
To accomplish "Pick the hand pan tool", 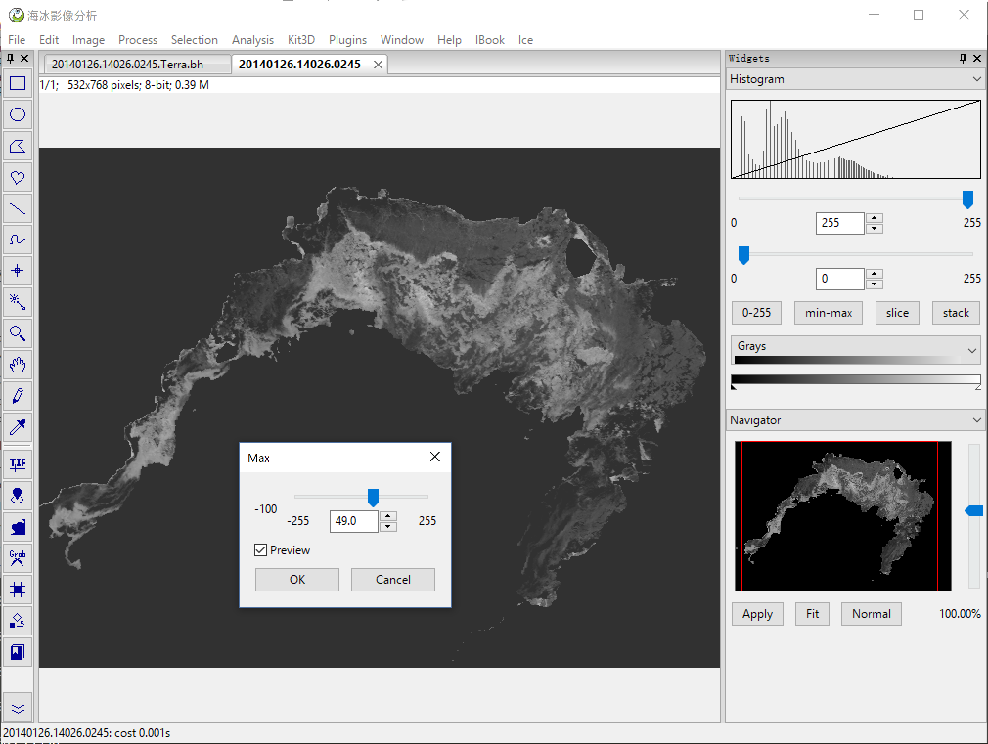I will pyautogui.click(x=18, y=365).
